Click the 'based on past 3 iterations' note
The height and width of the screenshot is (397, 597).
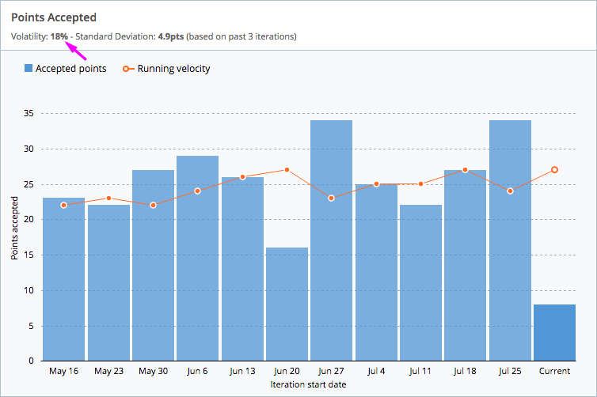click(x=241, y=36)
